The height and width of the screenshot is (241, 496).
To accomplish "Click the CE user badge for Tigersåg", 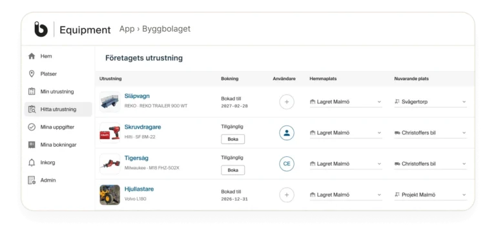I will click(x=287, y=164).
